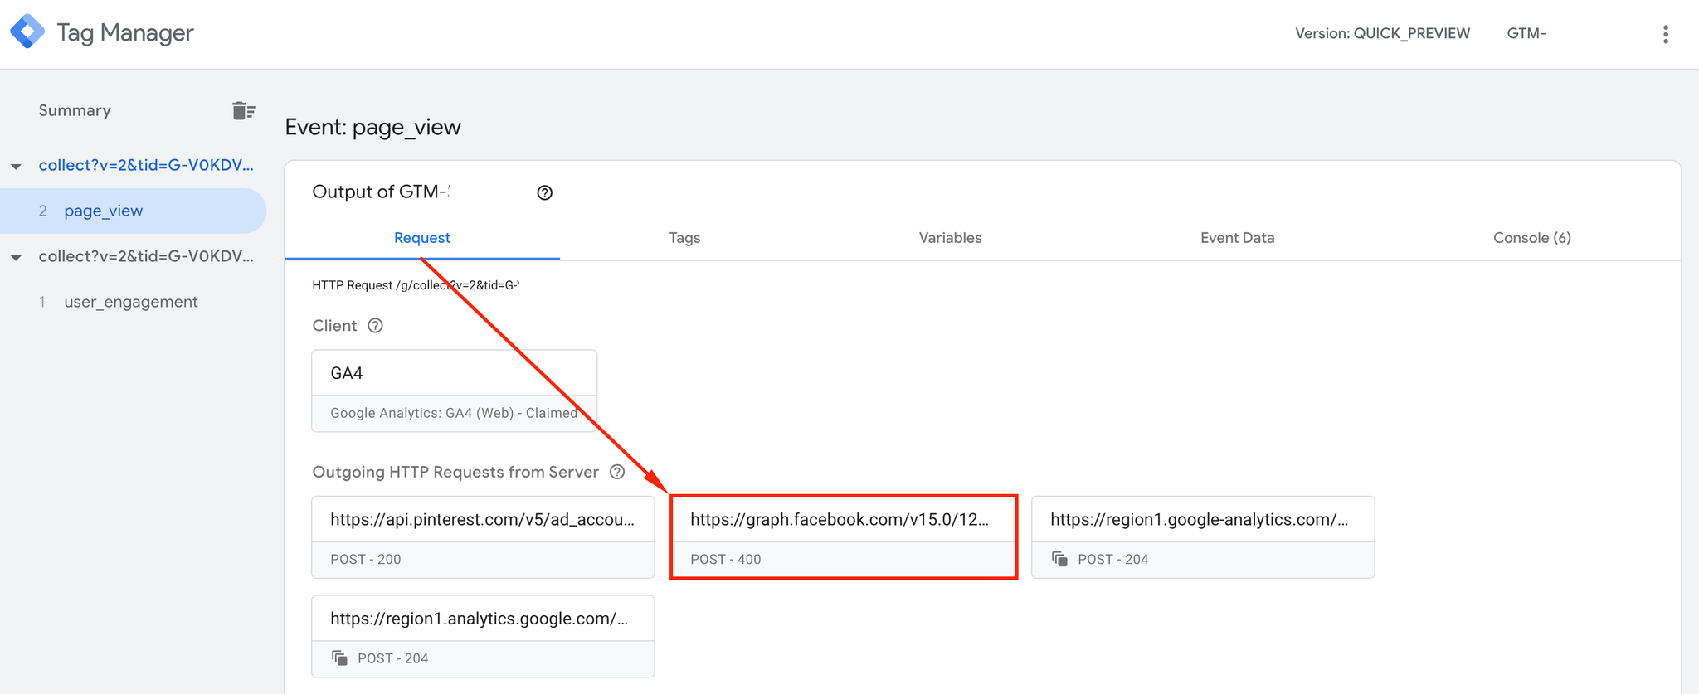Click copy icon in region1.analytics.google.com request card

coord(339,658)
